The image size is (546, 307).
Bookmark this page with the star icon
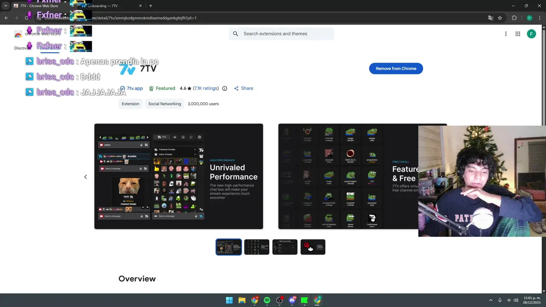click(x=500, y=18)
